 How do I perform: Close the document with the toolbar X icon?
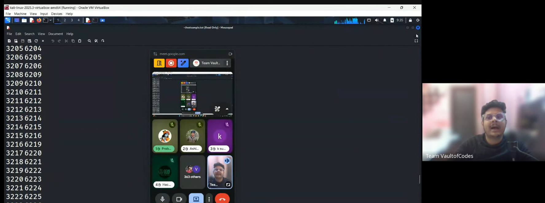(x=43, y=41)
